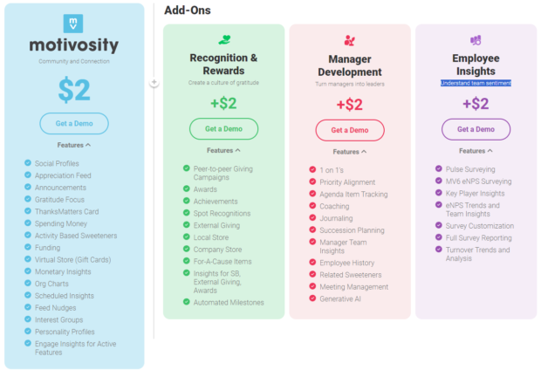This screenshot has height=370, width=541.
Task: Click the checkmark icon beside Social Profiles
Action: point(28,163)
